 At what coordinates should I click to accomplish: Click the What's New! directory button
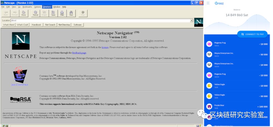pyautogui.click(x=9, y=25)
